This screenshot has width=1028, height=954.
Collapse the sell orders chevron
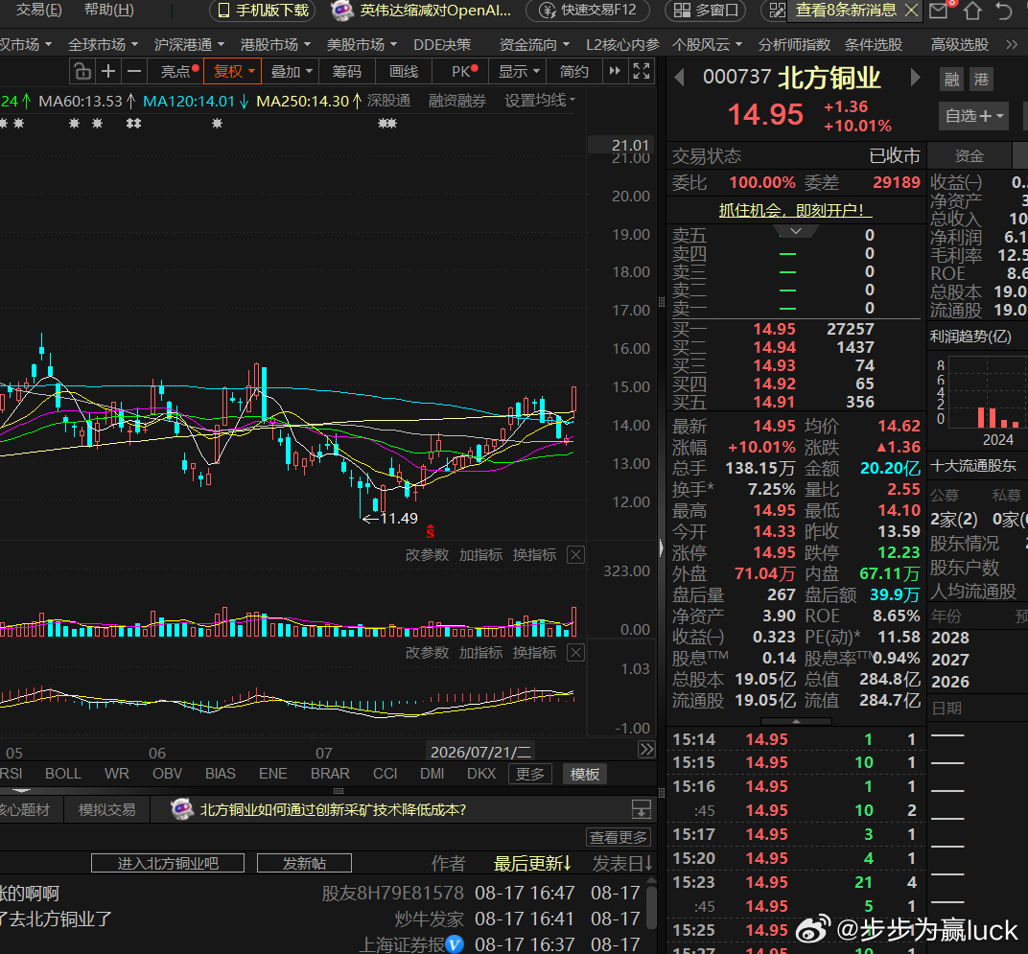796,231
